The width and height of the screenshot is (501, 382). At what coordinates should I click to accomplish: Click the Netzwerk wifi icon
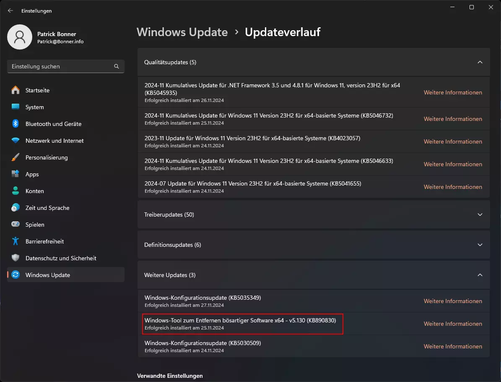[16, 141]
